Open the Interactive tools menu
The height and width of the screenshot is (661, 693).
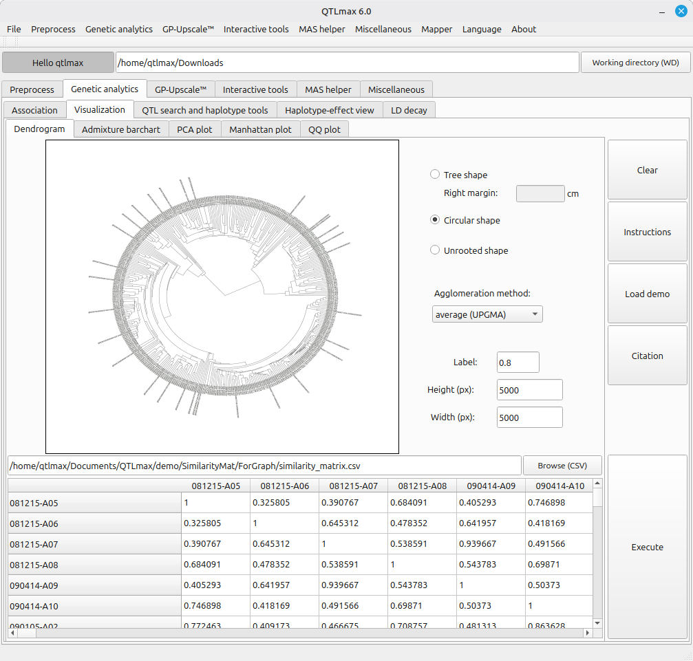pos(256,29)
